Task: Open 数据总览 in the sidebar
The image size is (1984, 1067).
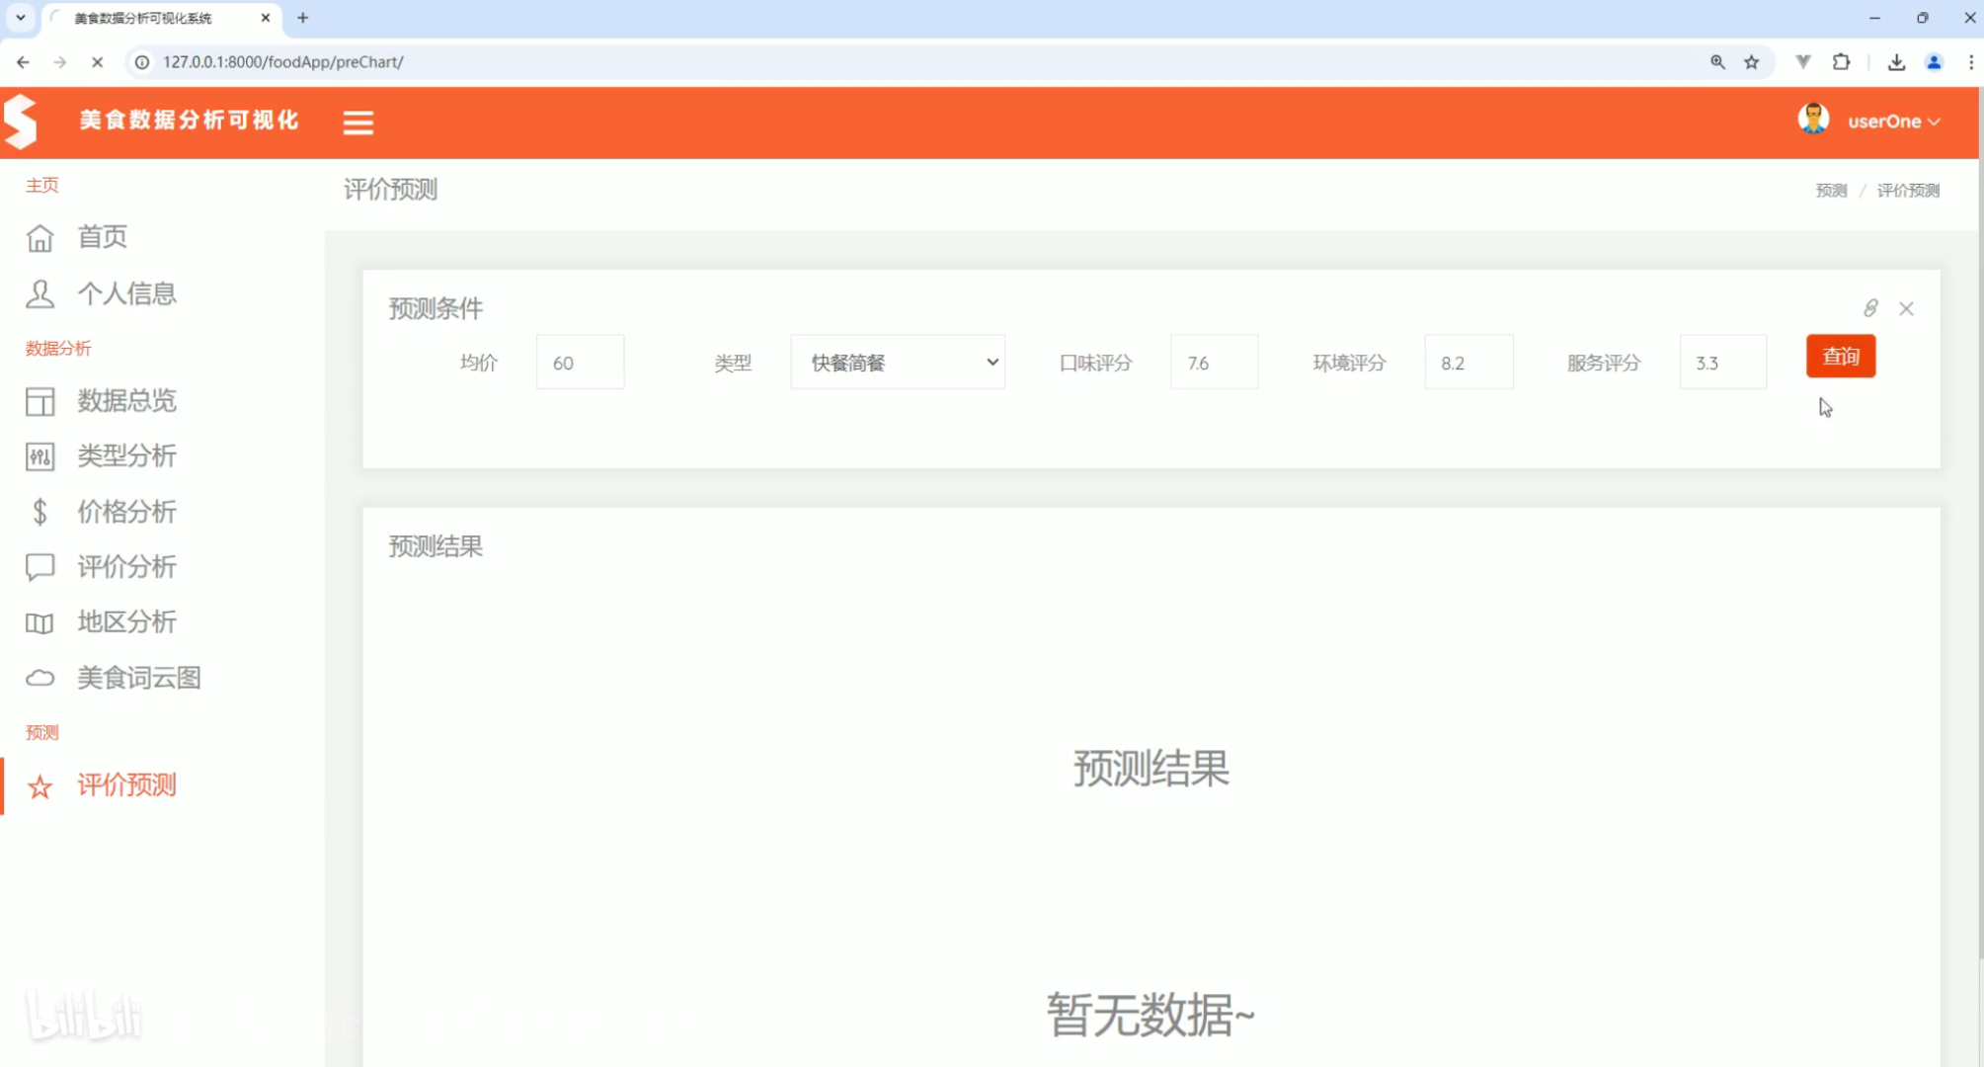Action: click(126, 400)
